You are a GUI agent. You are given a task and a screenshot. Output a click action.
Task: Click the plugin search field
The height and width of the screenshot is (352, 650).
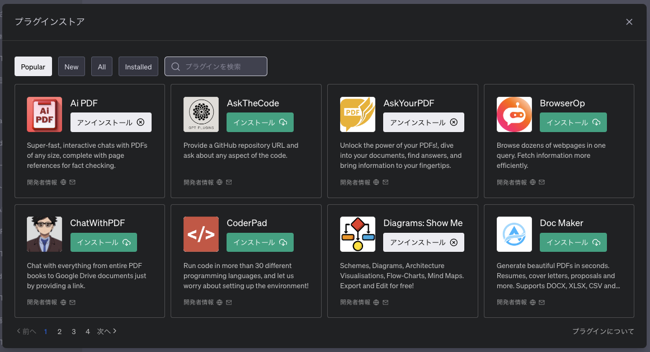(x=216, y=66)
